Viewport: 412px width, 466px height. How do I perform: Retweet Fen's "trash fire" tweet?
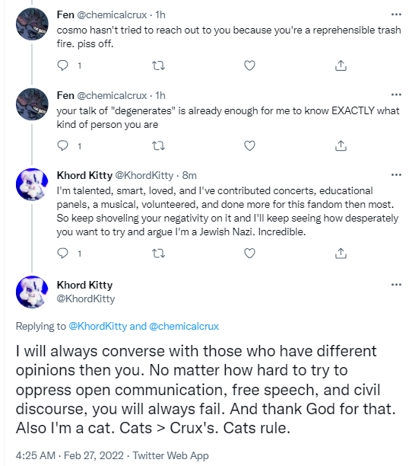[158, 65]
